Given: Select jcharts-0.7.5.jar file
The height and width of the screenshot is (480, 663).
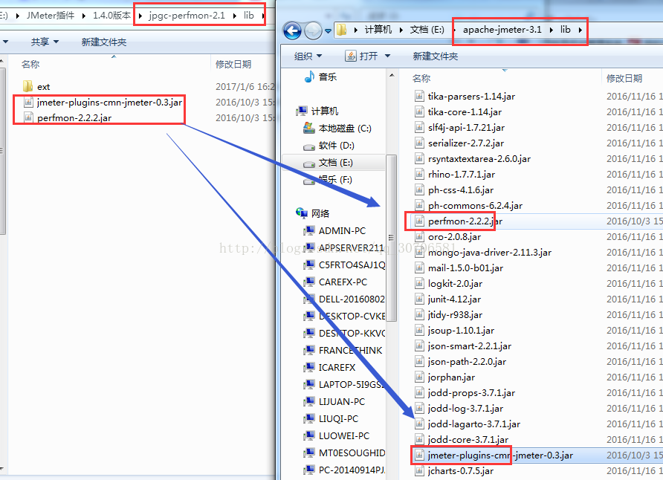Looking at the screenshot, I should pyautogui.click(x=453, y=471).
